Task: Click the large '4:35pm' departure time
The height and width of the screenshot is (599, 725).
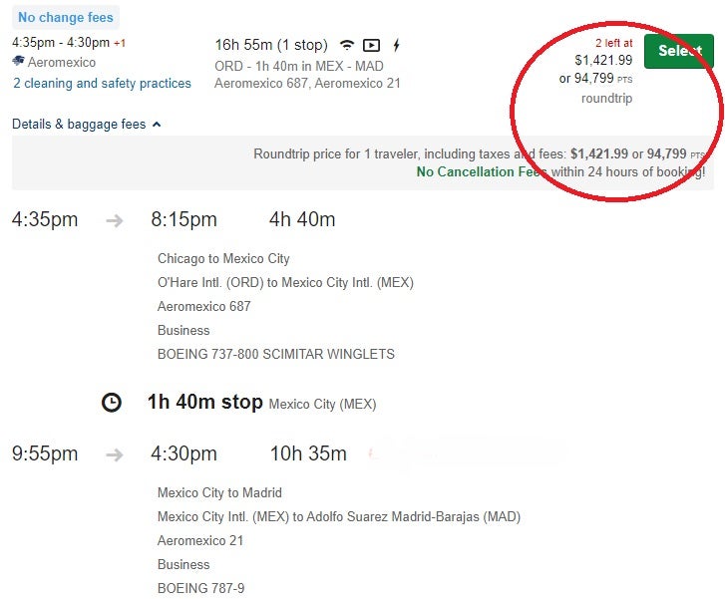Action: tap(45, 219)
